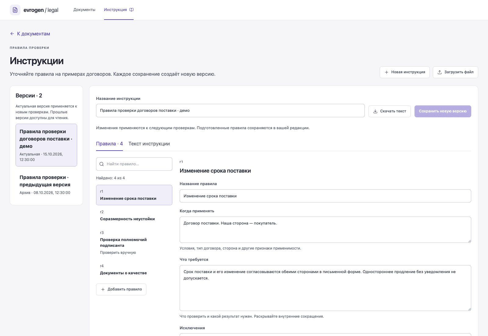Click the 'Версии · 2' heading

[29, 96]
